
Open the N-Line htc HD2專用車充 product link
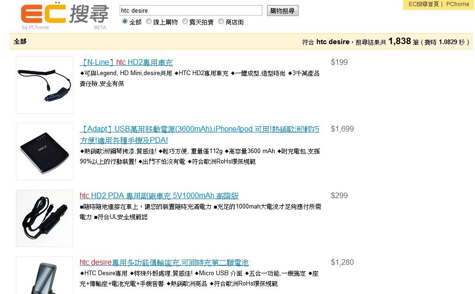click(x=126, y=62)
